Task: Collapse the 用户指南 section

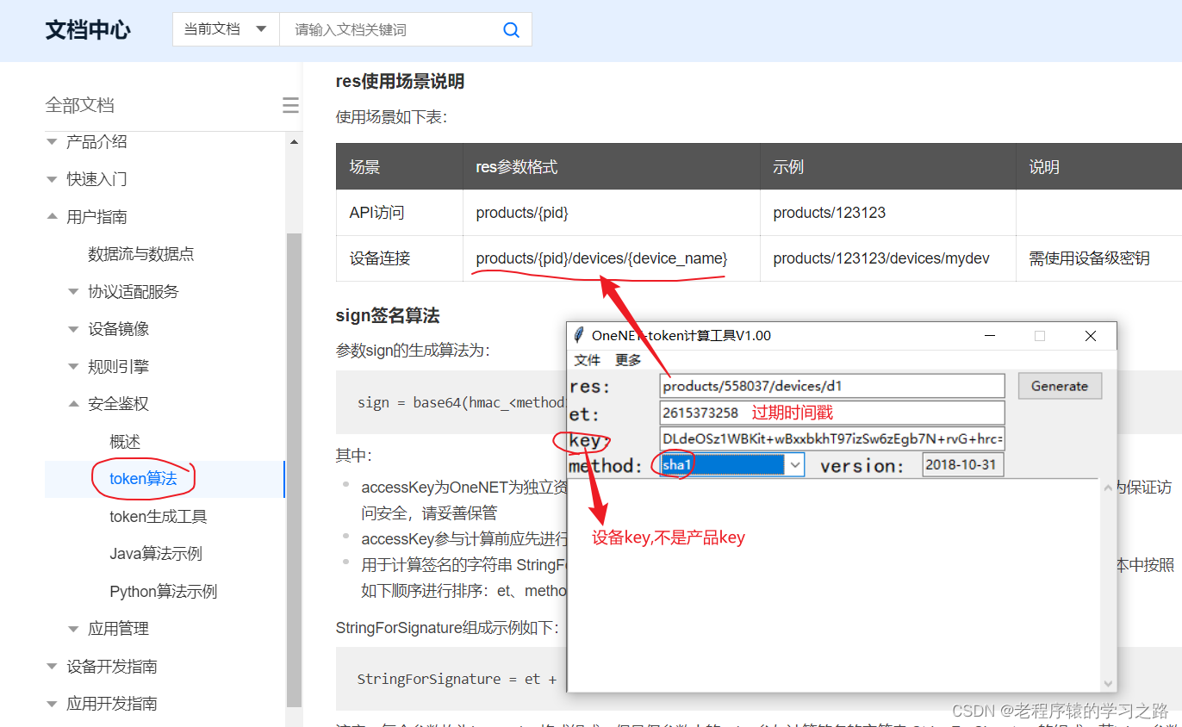Action: (52, 217)
